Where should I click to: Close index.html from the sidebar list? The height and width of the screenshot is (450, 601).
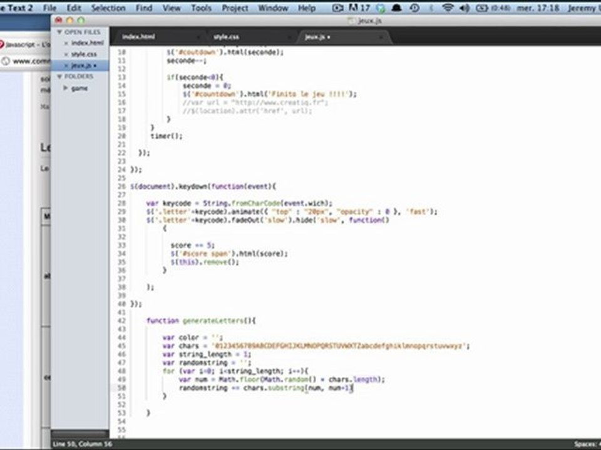(x=66, y=43)
